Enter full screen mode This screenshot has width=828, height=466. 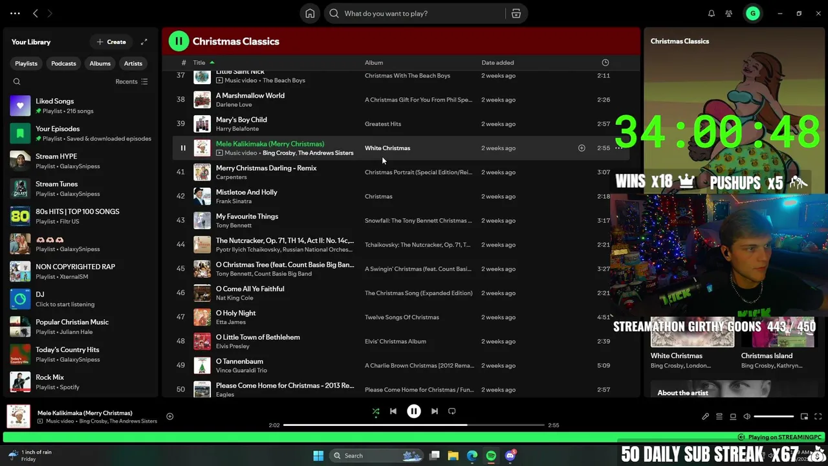(818, 417)
